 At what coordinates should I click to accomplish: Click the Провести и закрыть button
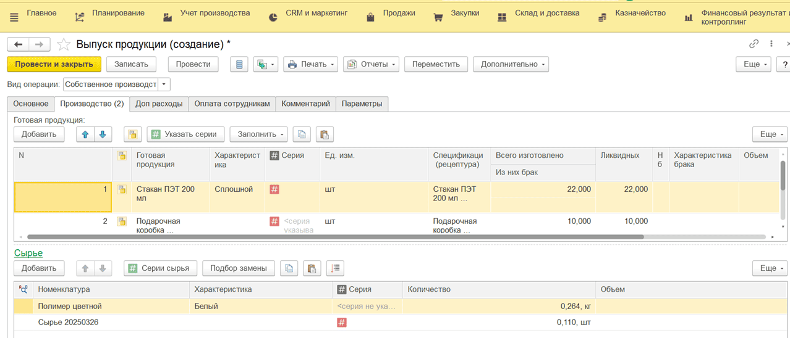(54, 64)
